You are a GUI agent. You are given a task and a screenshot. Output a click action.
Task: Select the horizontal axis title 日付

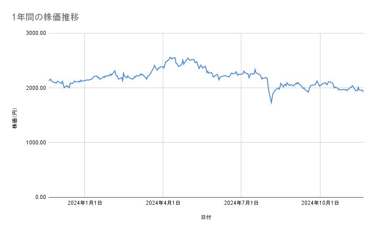[x=206, y=217]
